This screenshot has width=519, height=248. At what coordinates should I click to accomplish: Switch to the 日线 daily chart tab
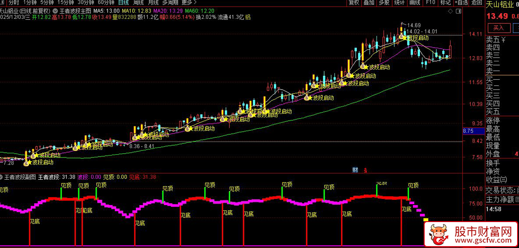[123, 2]
